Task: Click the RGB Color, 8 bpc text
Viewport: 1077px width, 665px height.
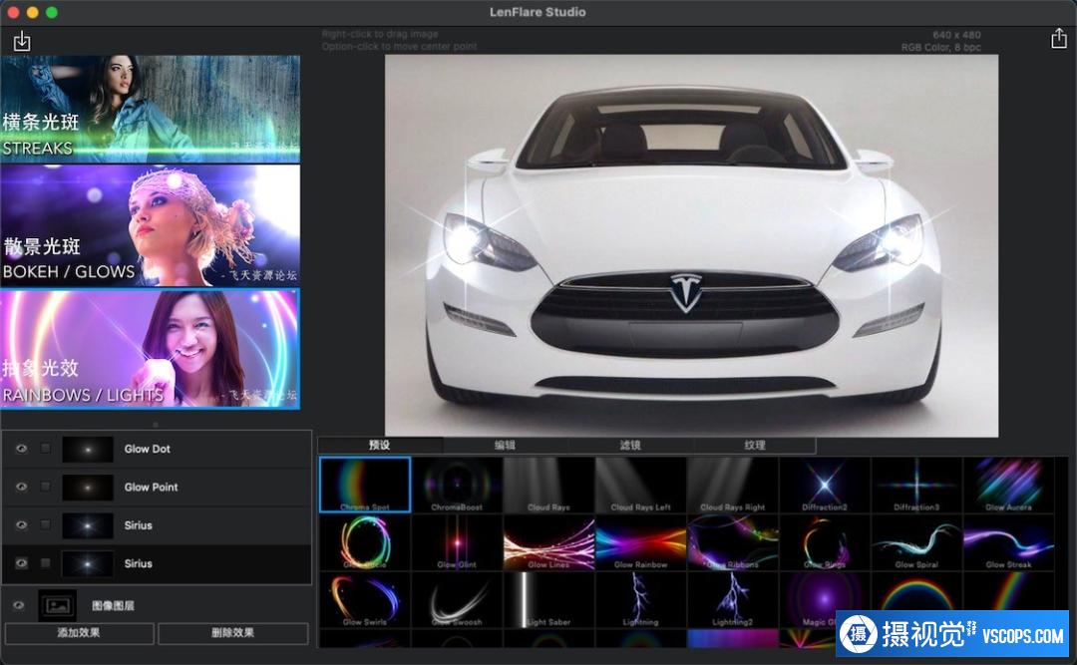Action: point(941,47)
